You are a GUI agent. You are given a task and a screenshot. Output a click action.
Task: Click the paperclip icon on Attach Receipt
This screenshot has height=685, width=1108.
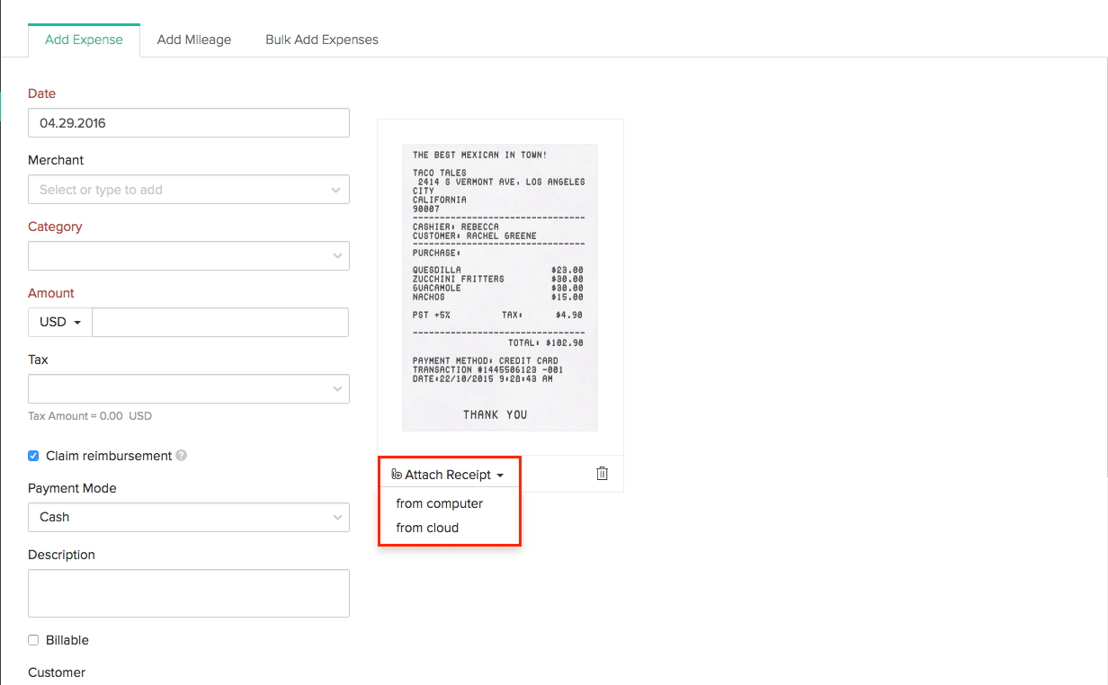(397, 475)
